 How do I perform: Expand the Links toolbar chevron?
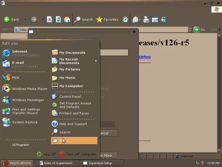[x=220, y=30]
